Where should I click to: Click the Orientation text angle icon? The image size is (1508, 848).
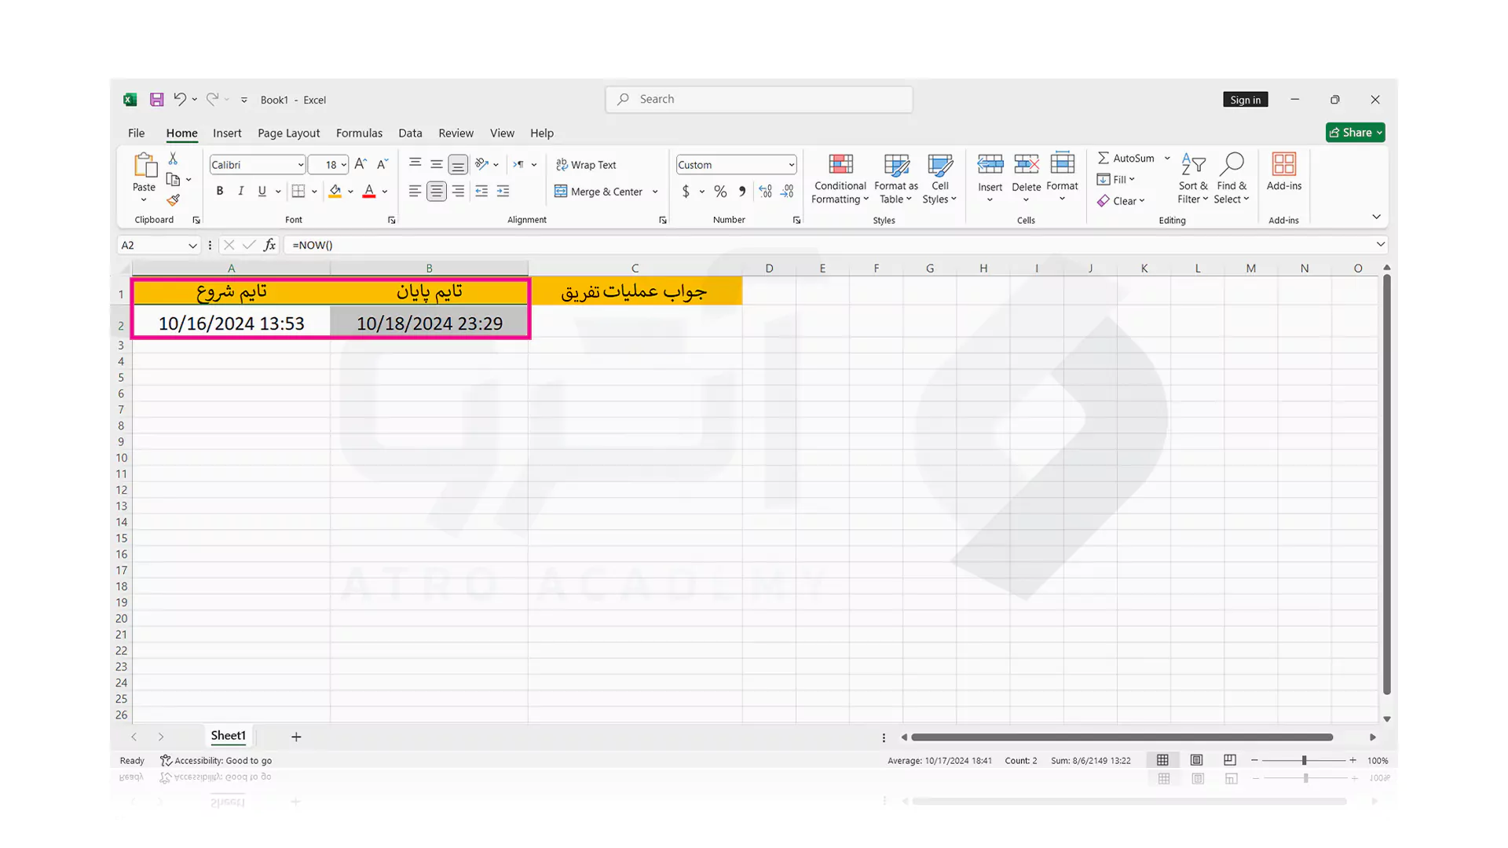coord(482,164)
